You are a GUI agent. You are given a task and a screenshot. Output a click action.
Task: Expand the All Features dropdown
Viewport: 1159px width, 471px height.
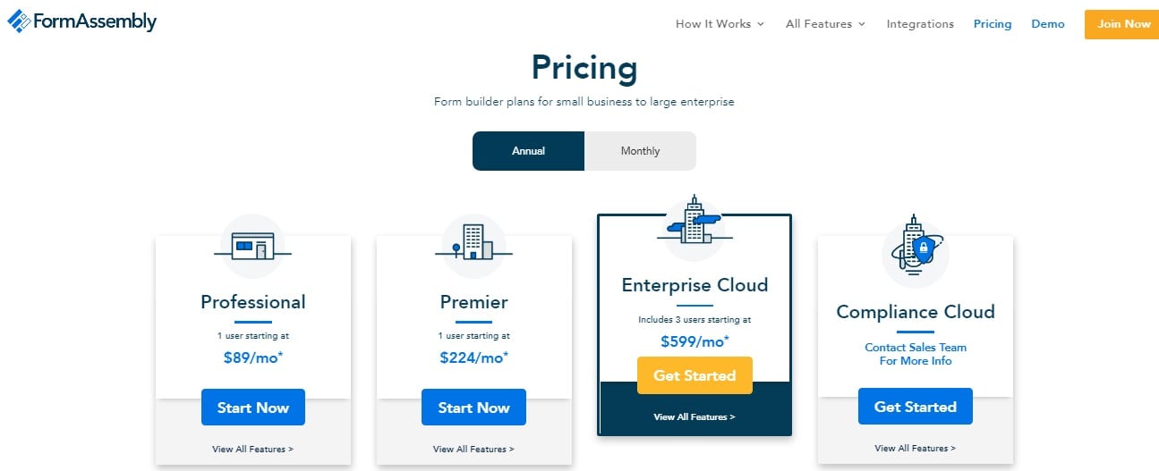pos(825,24)
